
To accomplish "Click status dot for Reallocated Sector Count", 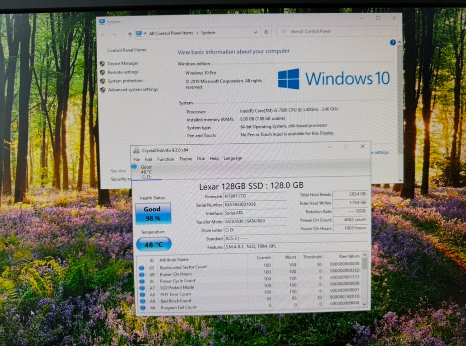I will pyautogui.click(x=142, y=268).
